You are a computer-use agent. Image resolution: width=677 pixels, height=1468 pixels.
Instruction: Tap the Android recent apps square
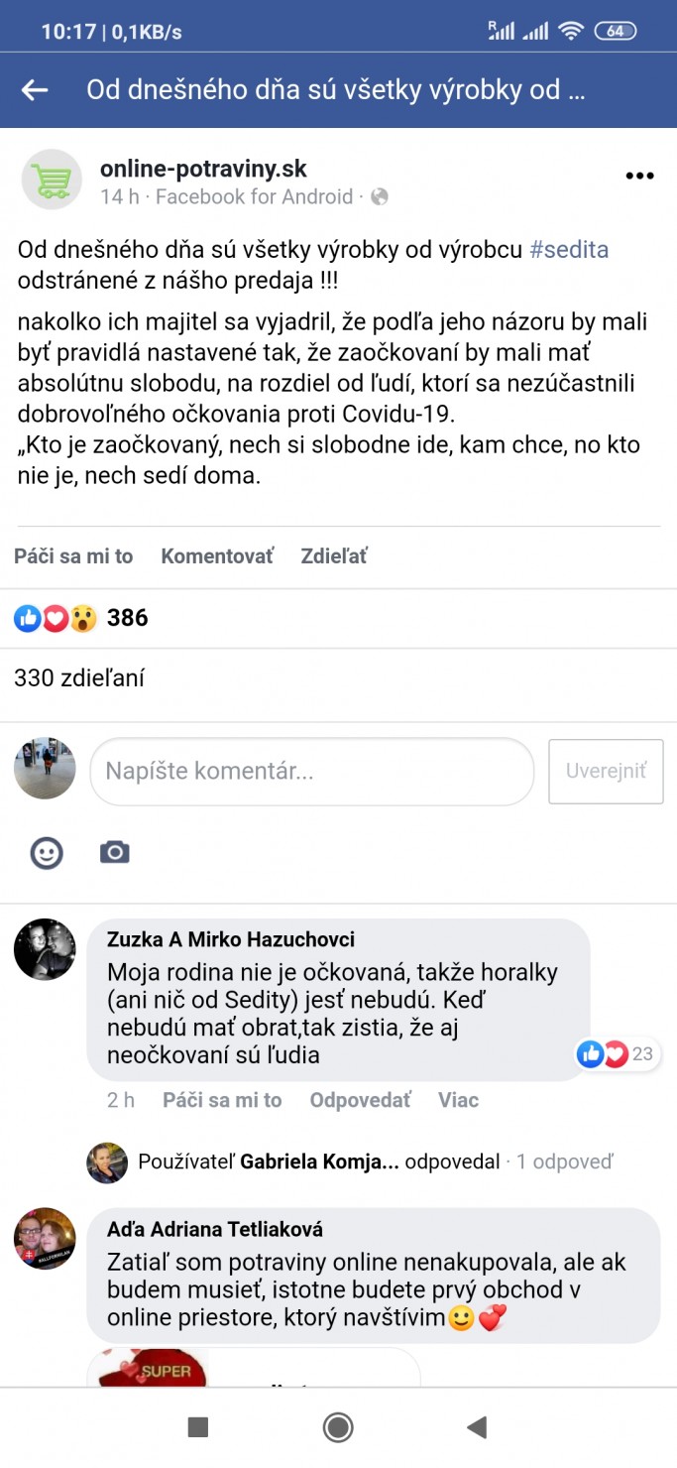pyautogui.click(x=198, y=1426)
